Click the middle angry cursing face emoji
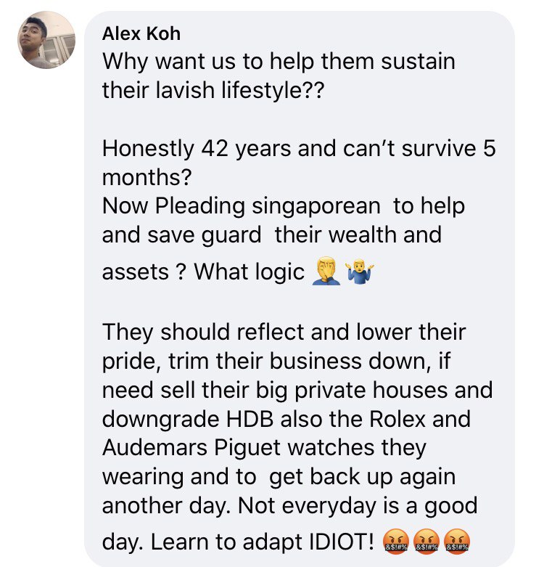The height and width of the screenshot is (567, 544). click(x=426, y=541)
